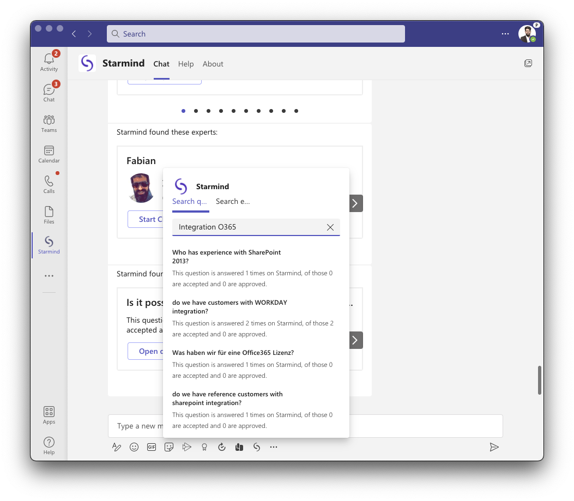Click the Fabian expert name heading
Viewport: 574px width, 501px height.
coord(141,161)
